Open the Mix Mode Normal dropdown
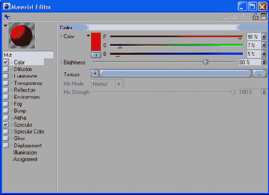The width and height of the screenshot is (269, 195). pyautogui.click(x=107, y=84)
